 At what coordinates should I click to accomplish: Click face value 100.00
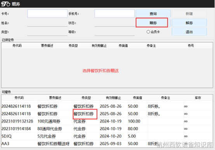point(134,121)
